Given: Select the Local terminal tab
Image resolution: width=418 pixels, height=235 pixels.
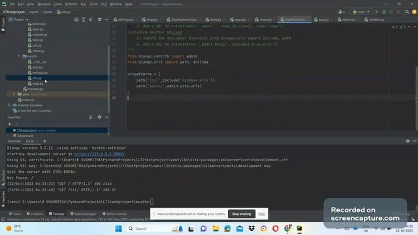Looking at the screenshot, I should pyautogui.click(x=30, y=141).
